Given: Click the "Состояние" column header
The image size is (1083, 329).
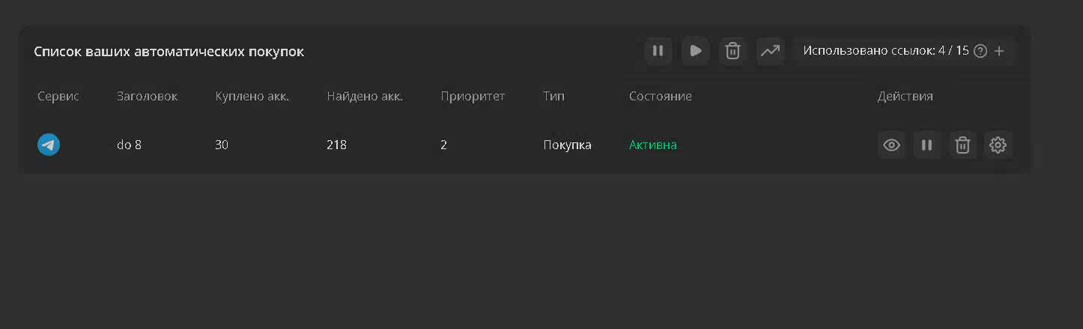Looking at the screenshot, I should [660, 96].
